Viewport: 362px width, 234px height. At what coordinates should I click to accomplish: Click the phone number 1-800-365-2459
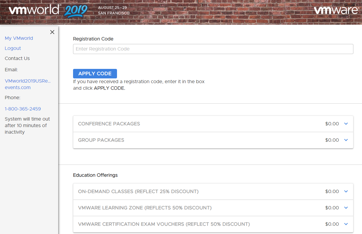[x=23, y=109]
